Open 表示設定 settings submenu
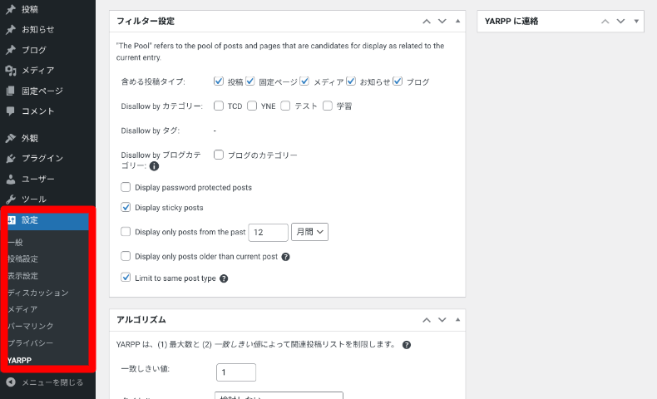This screenshot has height=399, width=657. point(22,276)
